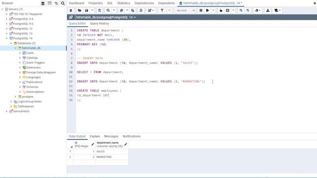Click the MARKETING cell in the results
The image size is (317, 178).
pos(111,157)
